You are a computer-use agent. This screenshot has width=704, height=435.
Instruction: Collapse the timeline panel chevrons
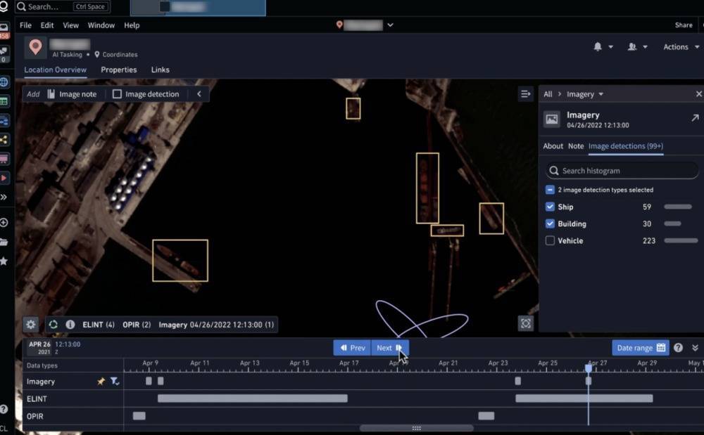point(695,348)
